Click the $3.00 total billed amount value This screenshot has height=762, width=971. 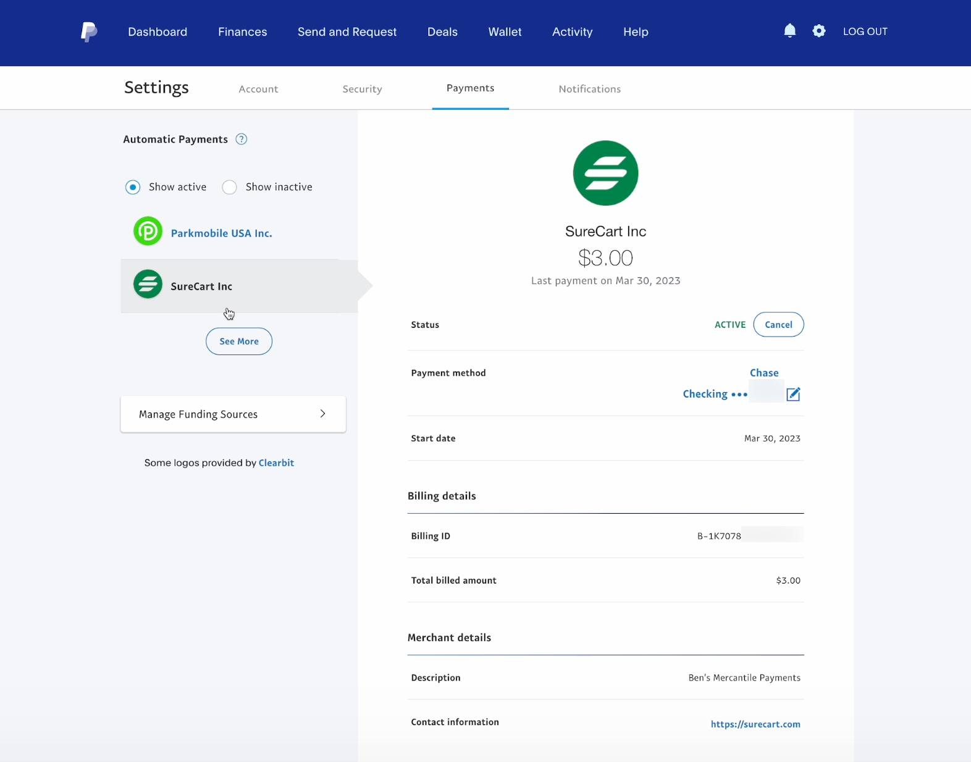788,580
